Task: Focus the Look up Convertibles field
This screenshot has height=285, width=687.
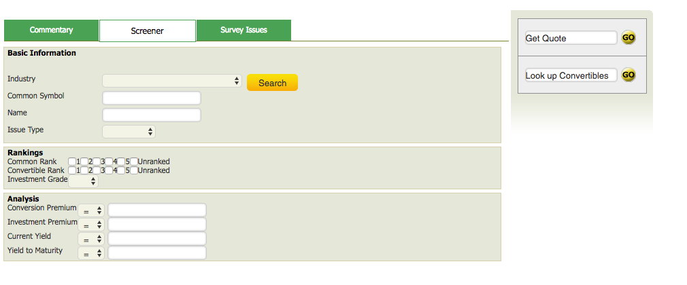Action: [x=571, y=75]
